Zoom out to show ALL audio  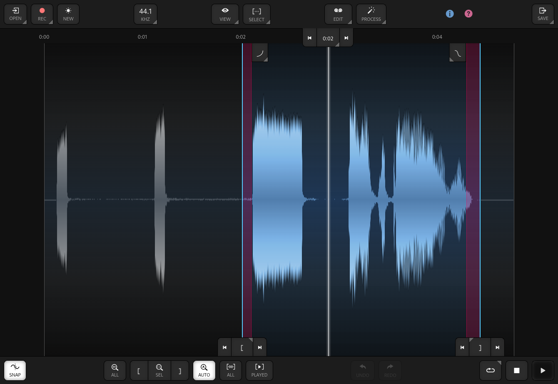pyautogui.click(x=115, y=370)
